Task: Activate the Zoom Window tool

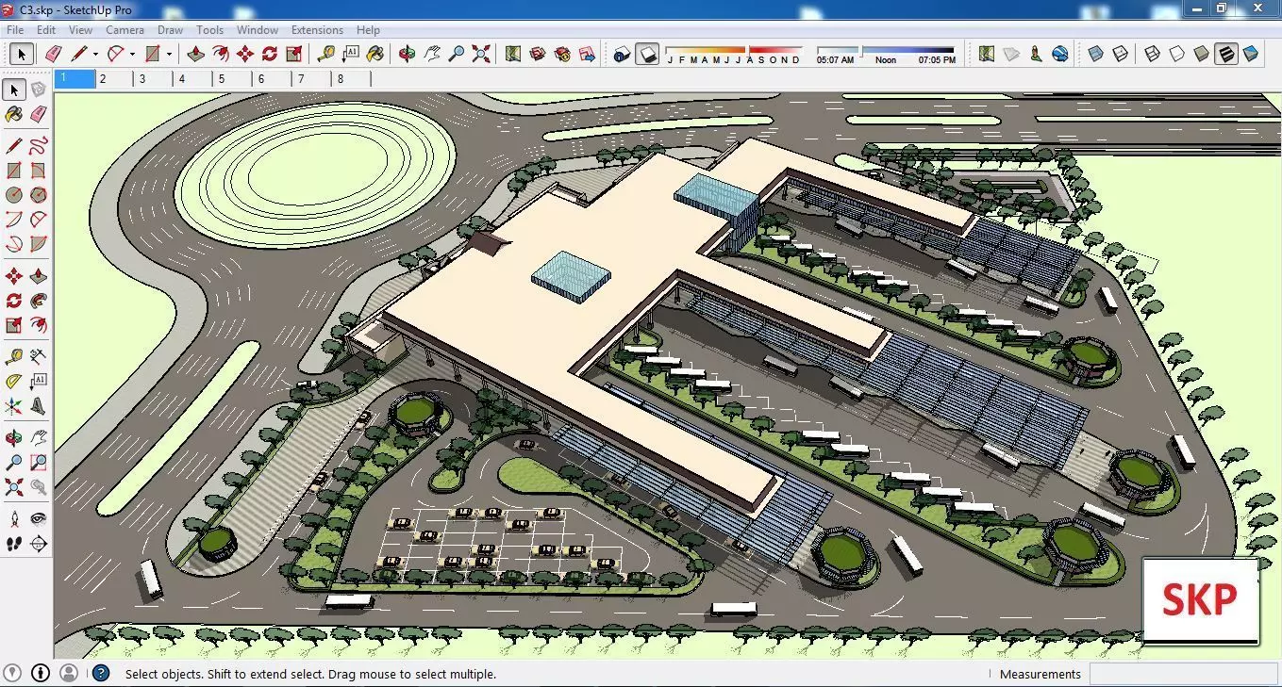Action: click(39, 463)
